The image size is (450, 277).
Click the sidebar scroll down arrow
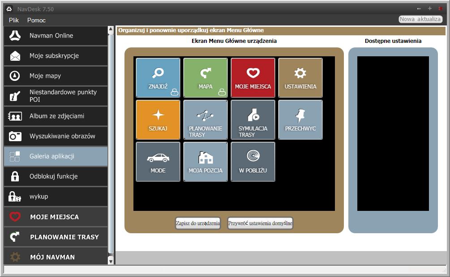click(111, 261)
